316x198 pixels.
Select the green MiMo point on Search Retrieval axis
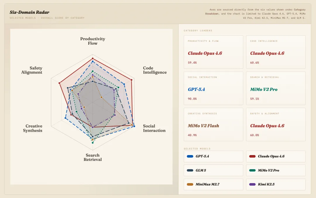(x=93, y=143)
